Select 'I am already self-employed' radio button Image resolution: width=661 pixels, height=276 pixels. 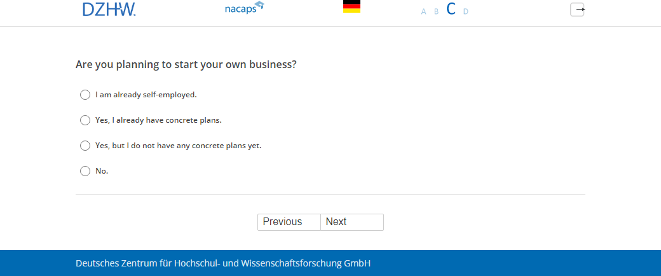[85, 95]
